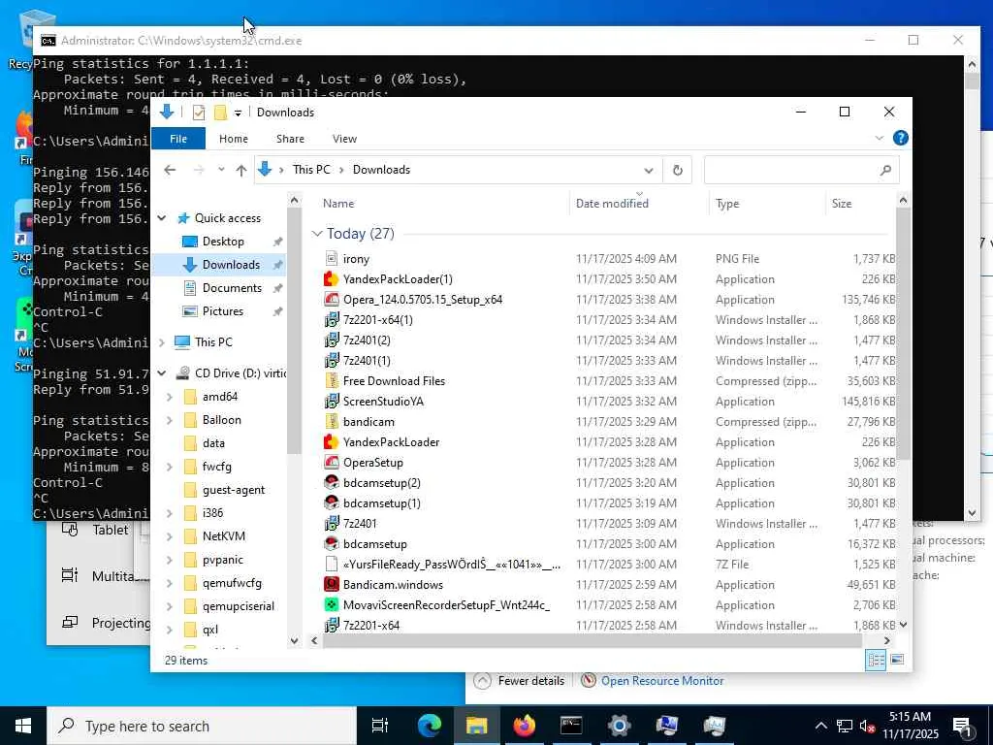993x745 pixels.
Task: Open the Home ribbon tab
Action: click(234, 139)
